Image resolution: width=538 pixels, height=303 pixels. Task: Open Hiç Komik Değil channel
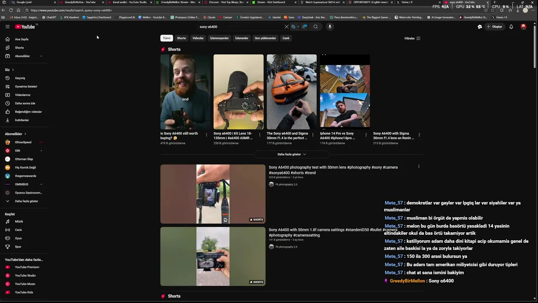[24, 167]
